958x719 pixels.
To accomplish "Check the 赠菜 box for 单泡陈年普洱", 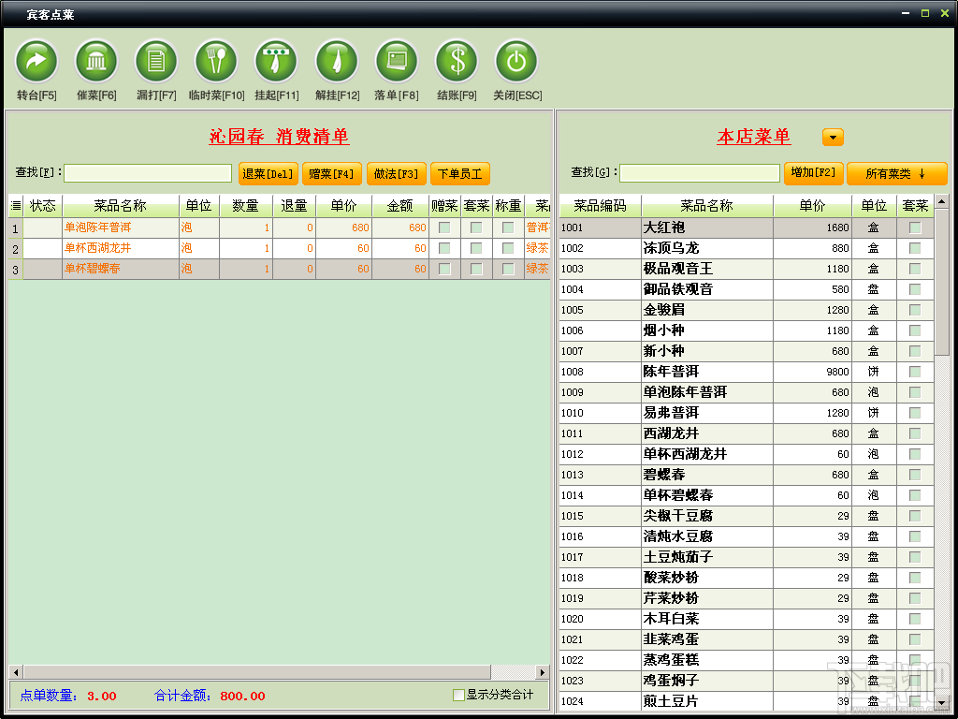I will click(x=444, y=227).
